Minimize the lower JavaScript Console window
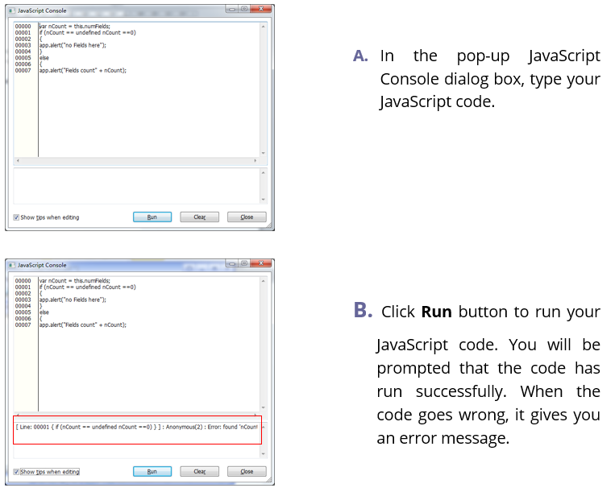This screenshot has height=492, width=615. (x=232, y=263)
